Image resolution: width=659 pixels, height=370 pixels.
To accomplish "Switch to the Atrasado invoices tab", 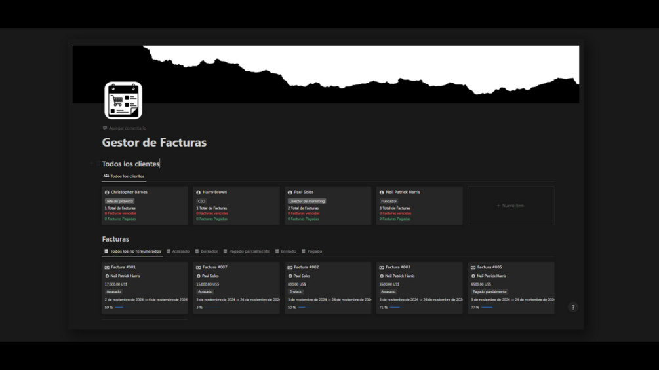I will tap(178, 251).
